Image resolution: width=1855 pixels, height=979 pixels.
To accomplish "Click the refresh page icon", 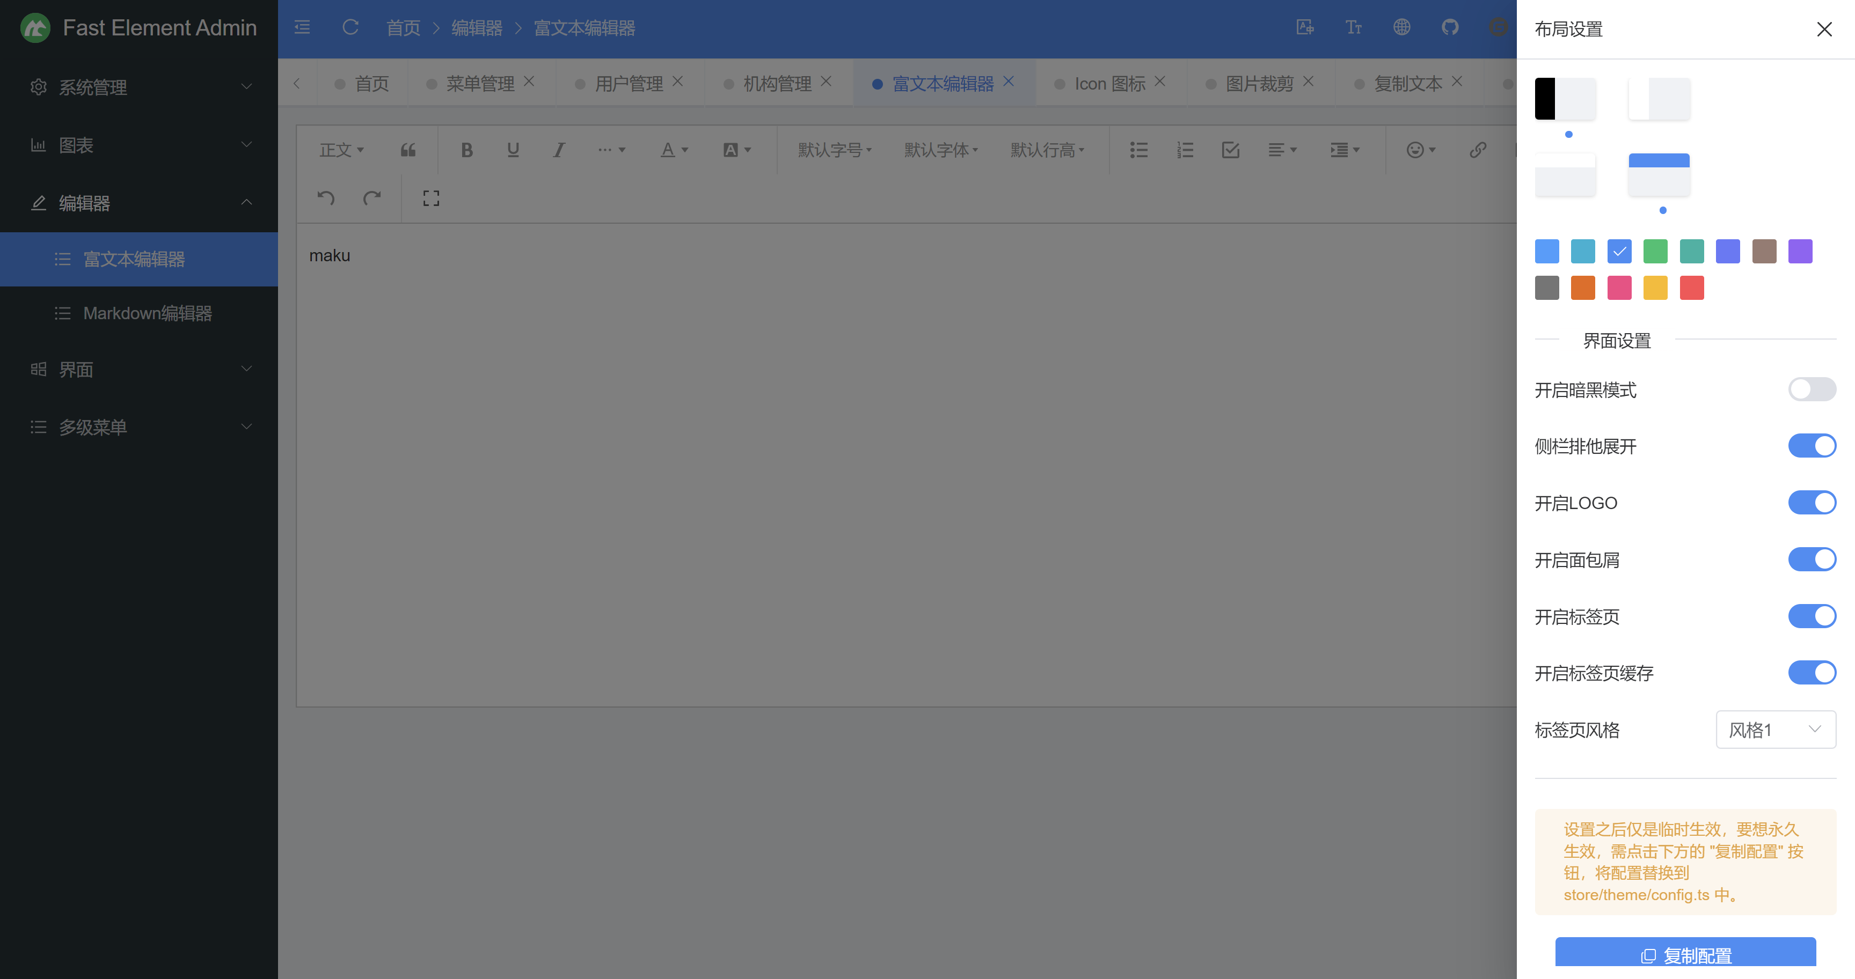I will pos(350,27).
